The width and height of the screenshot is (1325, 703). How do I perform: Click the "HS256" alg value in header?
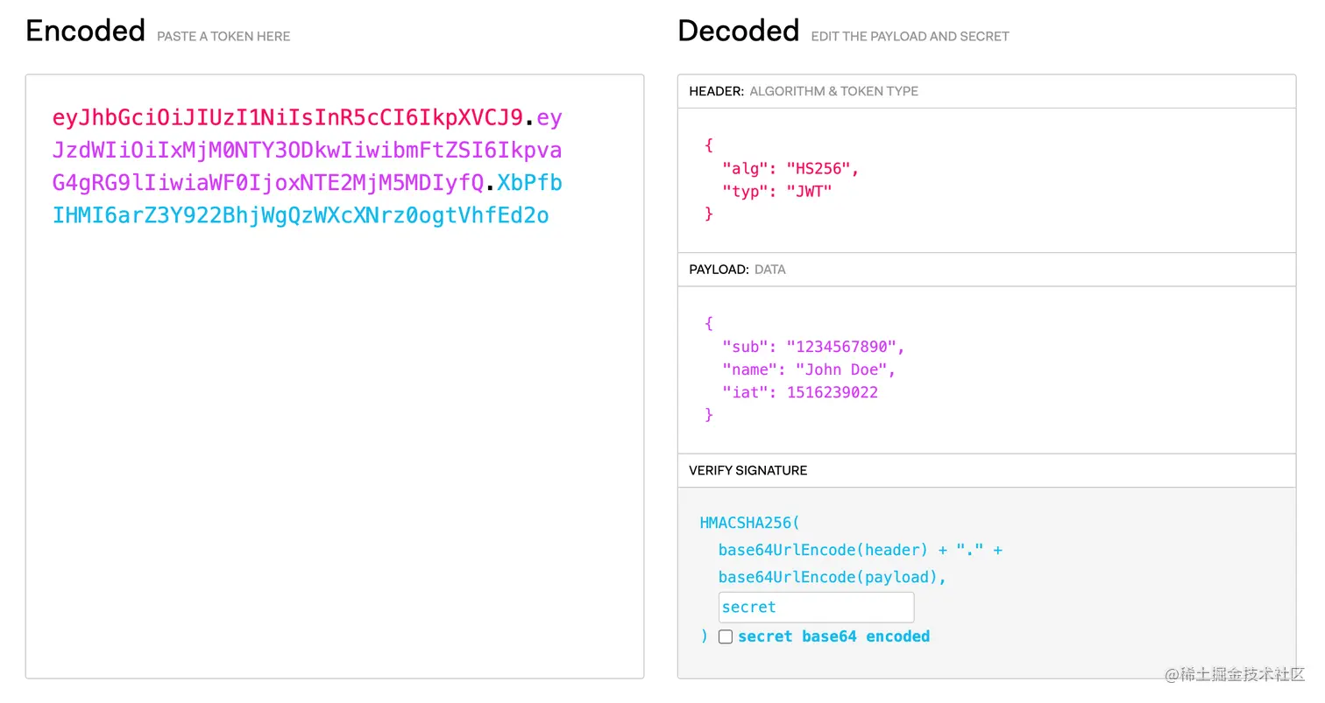pos(818,168)
